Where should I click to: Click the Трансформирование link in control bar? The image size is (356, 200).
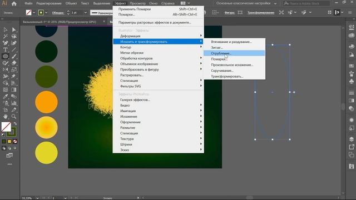261,13
